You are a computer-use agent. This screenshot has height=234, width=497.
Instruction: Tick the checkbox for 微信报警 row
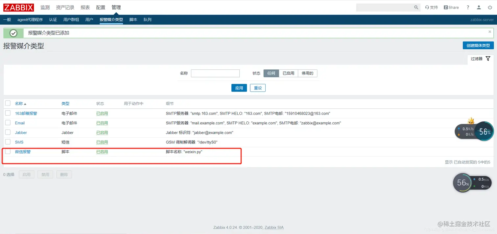tap(8, 151)
